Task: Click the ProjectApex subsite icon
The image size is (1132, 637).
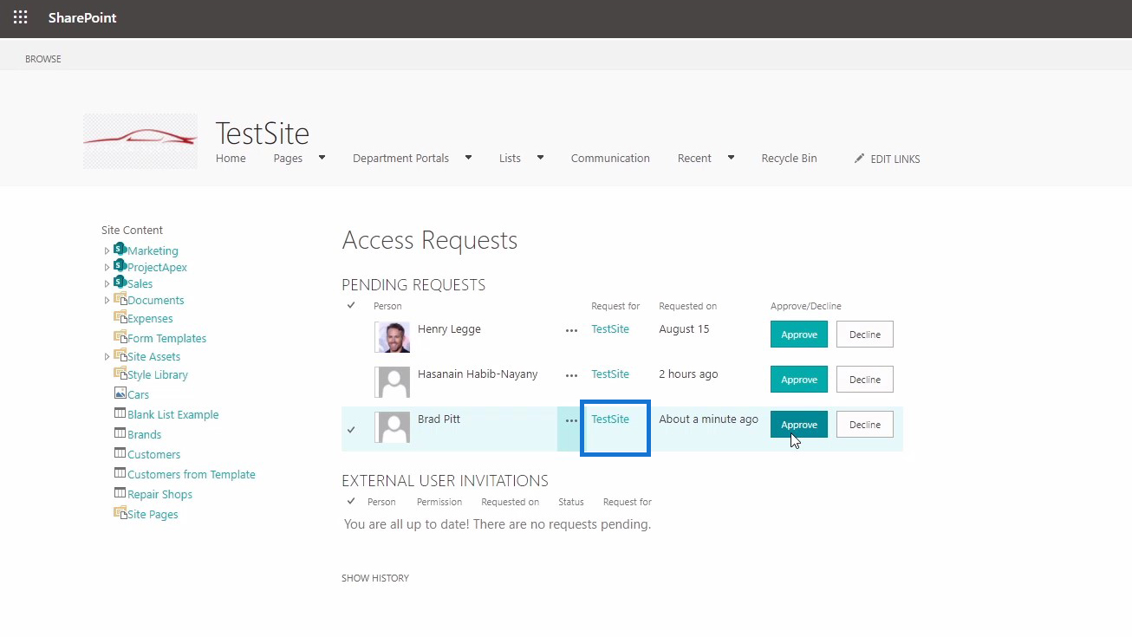Action: [x=120, y=266]
